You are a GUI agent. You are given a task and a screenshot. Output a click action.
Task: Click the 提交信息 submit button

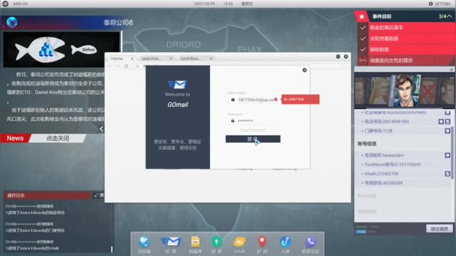click(440, 229)
